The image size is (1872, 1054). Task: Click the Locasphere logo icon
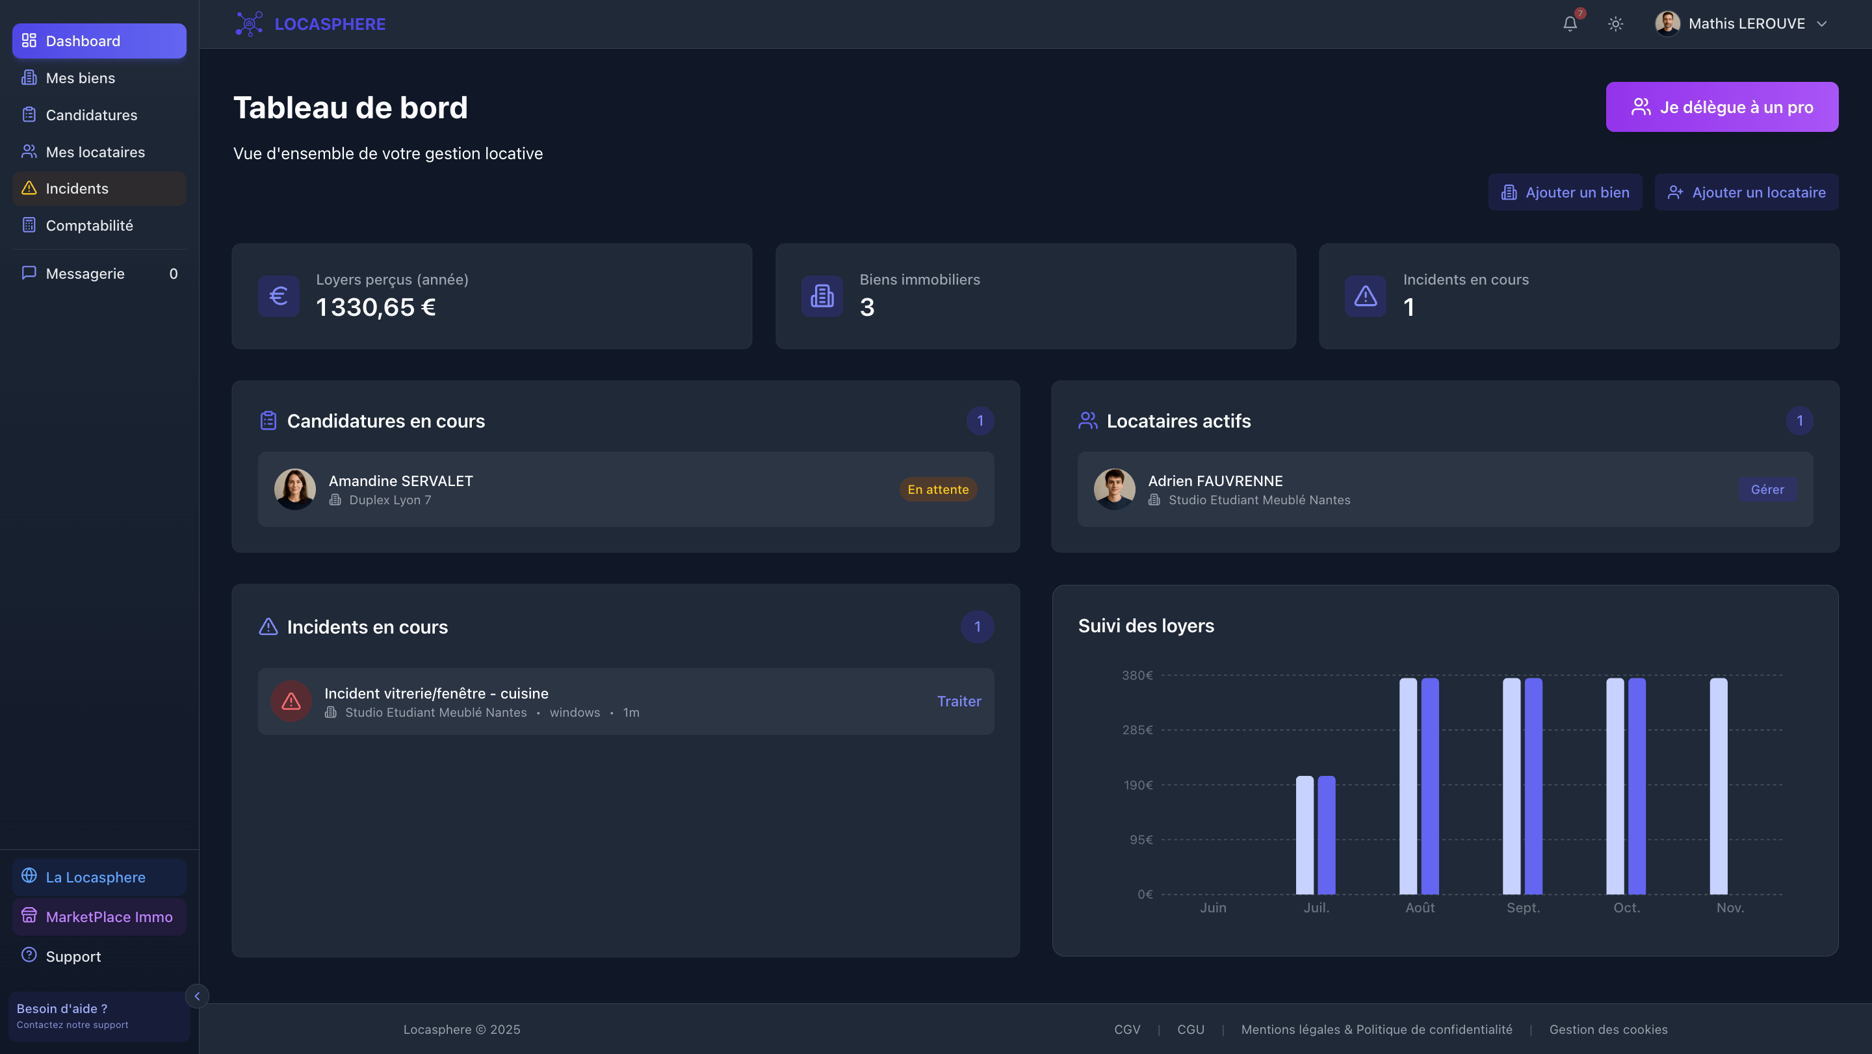point(249,24)
